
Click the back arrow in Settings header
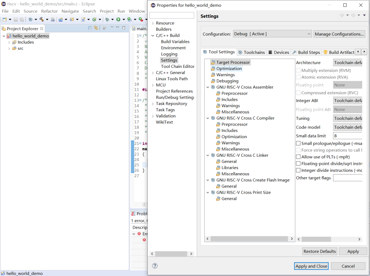pos(342,15)
